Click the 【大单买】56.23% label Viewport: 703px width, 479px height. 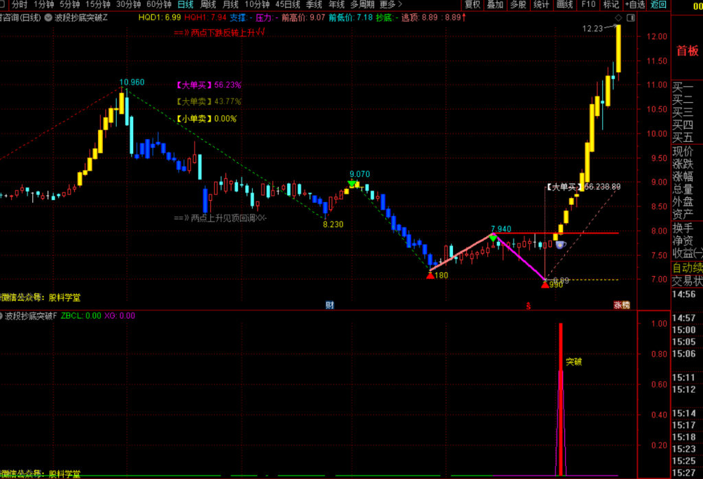tap(207, 85)
